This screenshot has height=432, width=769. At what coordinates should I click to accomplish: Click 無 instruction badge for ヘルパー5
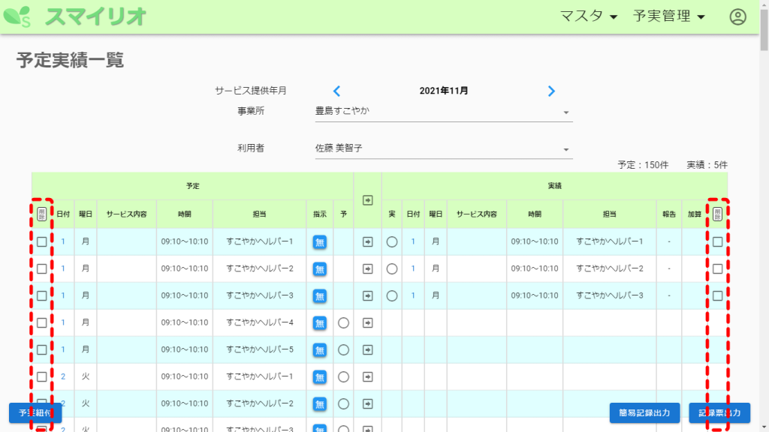(320, 349)
